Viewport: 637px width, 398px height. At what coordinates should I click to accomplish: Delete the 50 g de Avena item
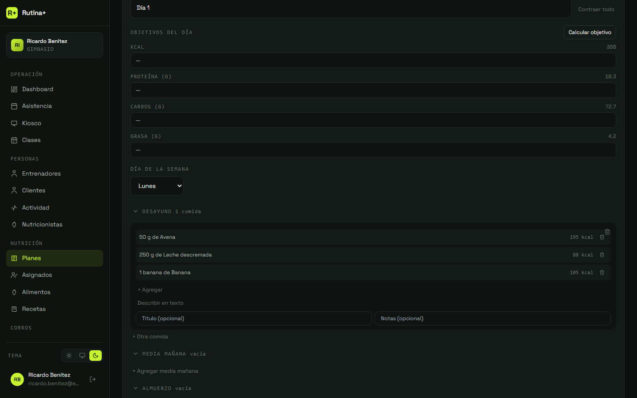(x=602, y=237)
